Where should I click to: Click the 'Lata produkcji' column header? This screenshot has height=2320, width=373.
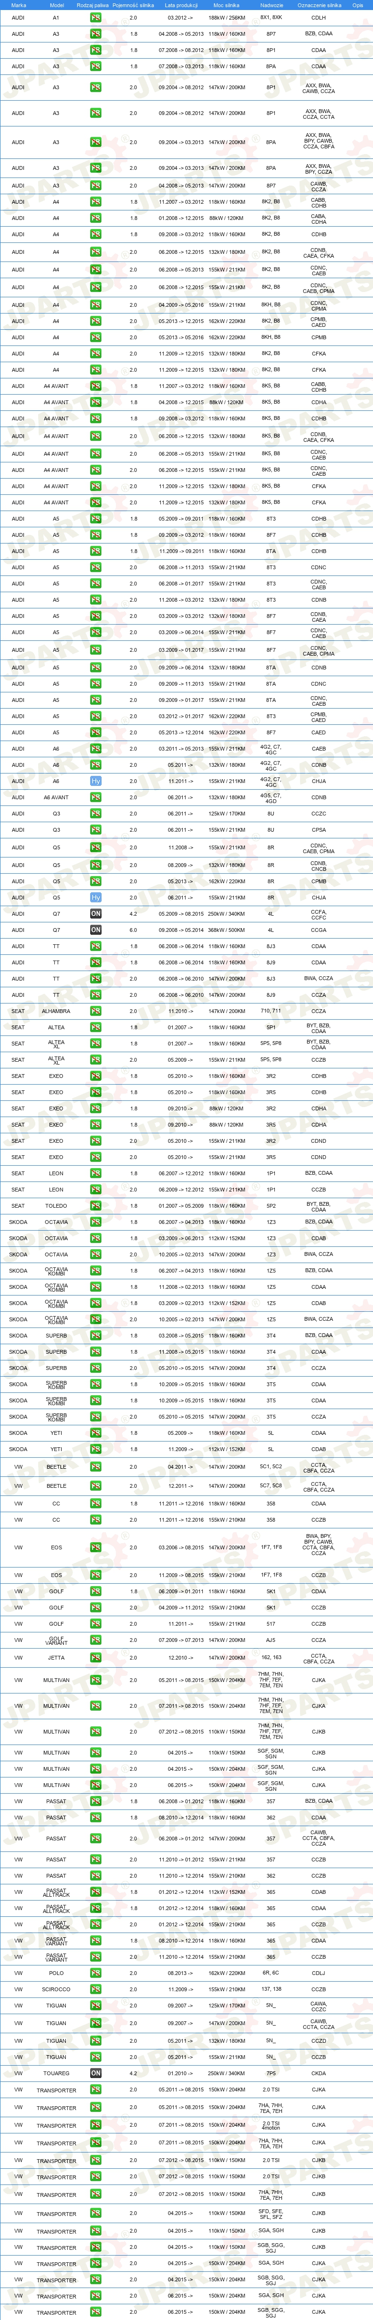click(x=181, y=5)
